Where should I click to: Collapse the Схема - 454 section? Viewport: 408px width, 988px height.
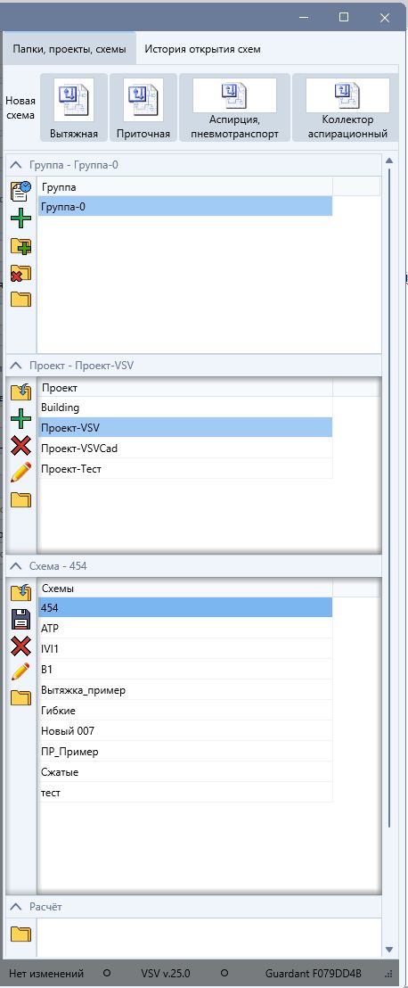(x=16, y=566)
